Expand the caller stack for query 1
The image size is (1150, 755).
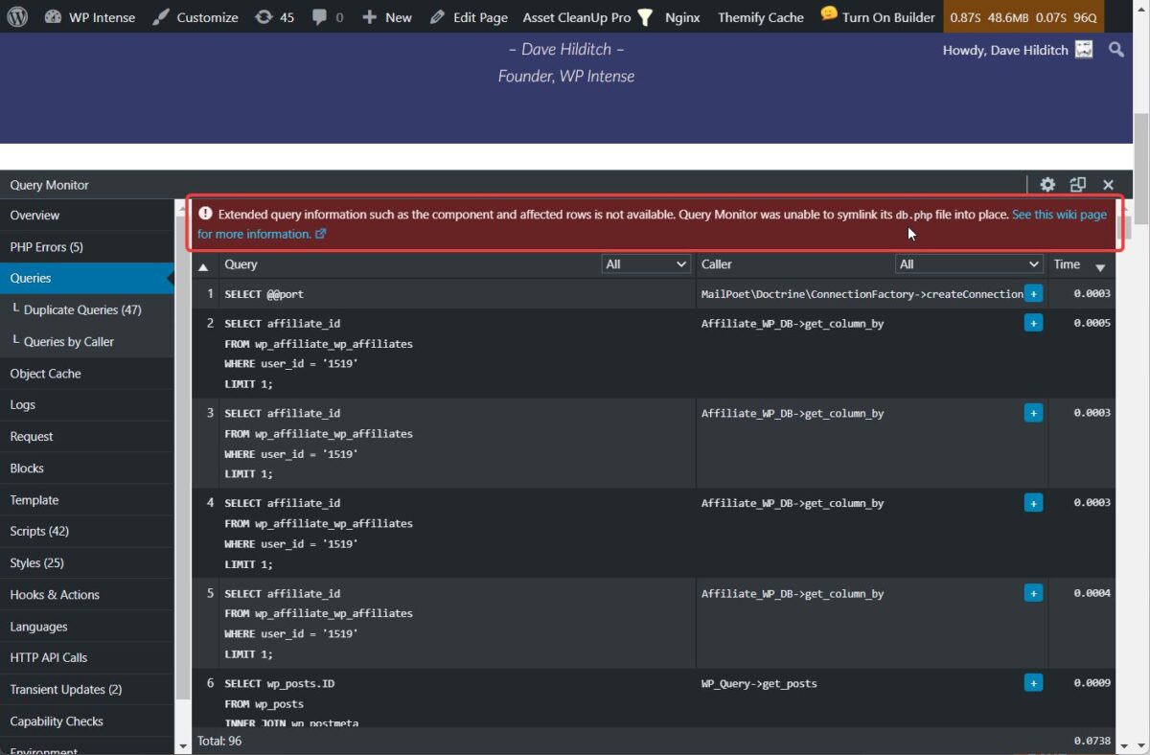(x=1033, y=293)
